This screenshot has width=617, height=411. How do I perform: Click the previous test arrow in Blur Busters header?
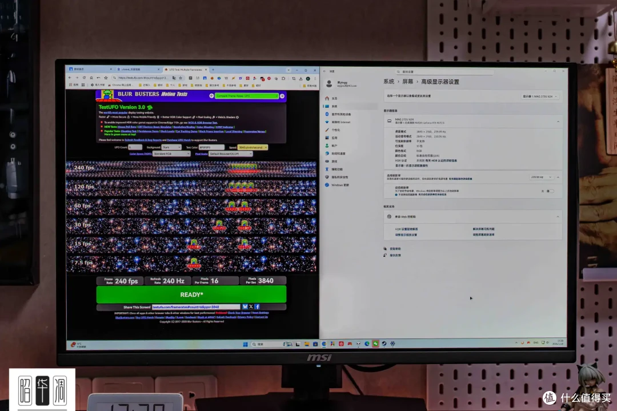212,96
